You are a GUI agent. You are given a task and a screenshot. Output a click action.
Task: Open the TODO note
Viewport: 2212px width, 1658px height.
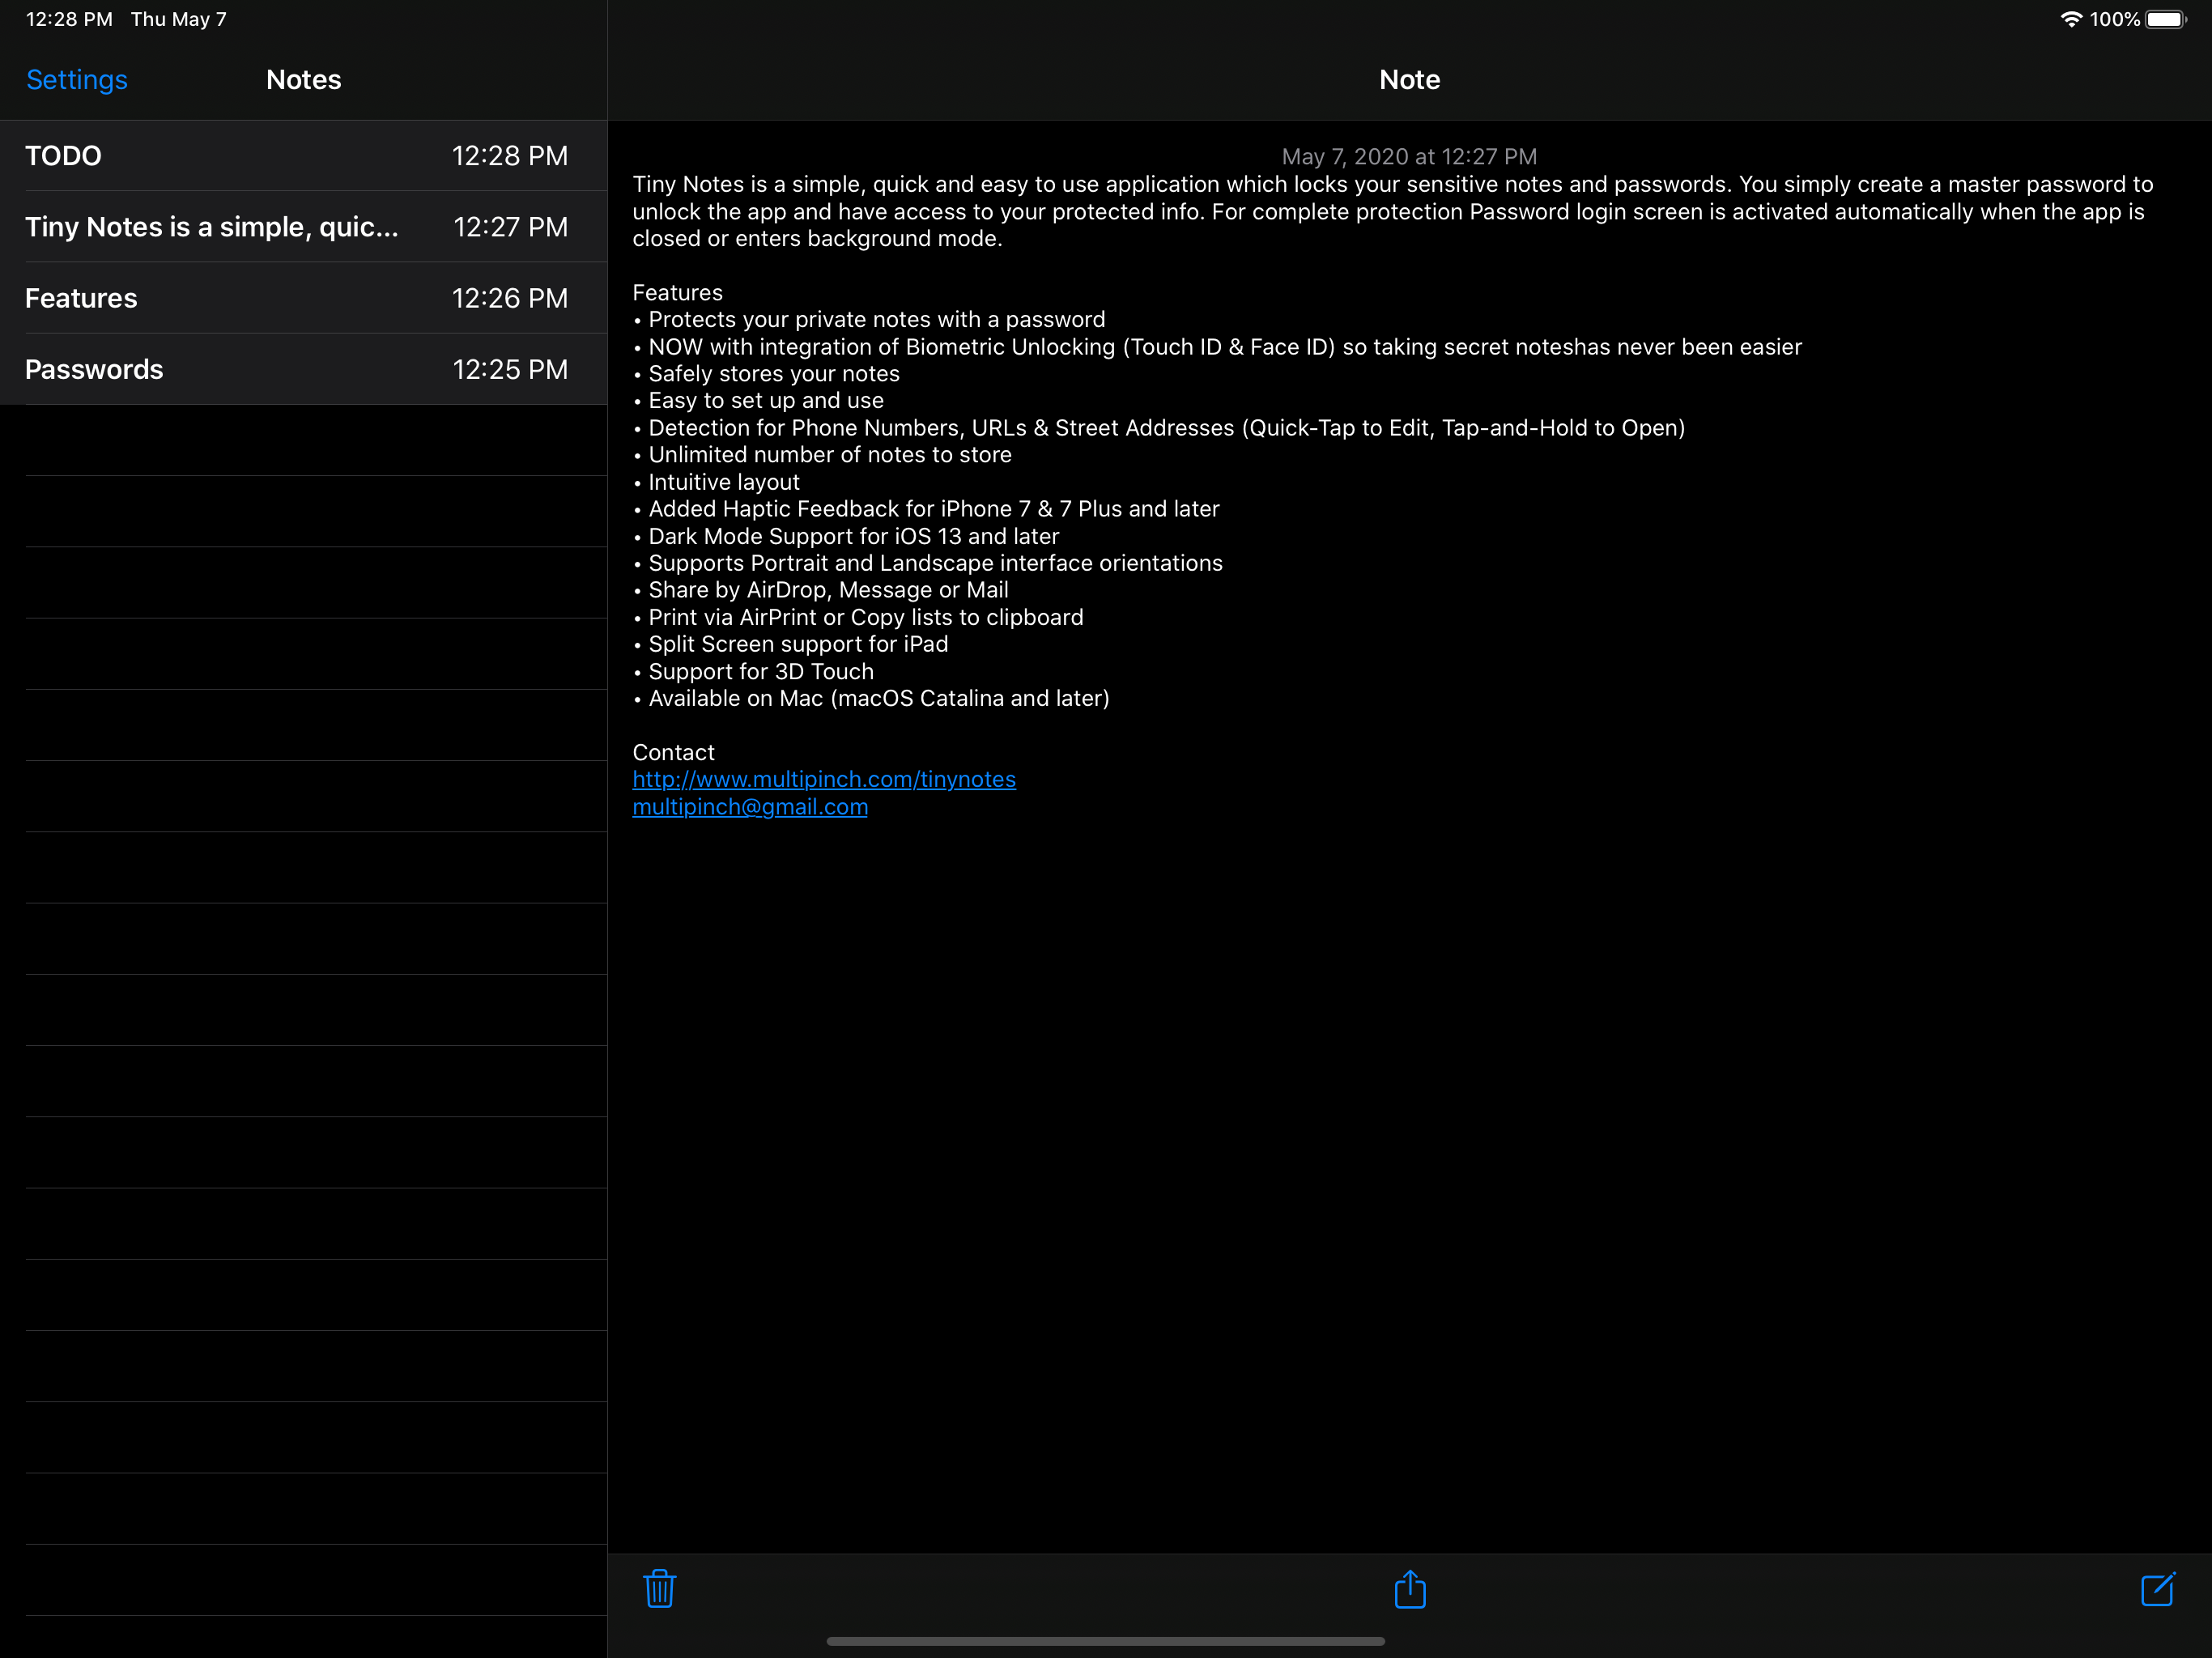pyautogui.click(x=296, y=156)
